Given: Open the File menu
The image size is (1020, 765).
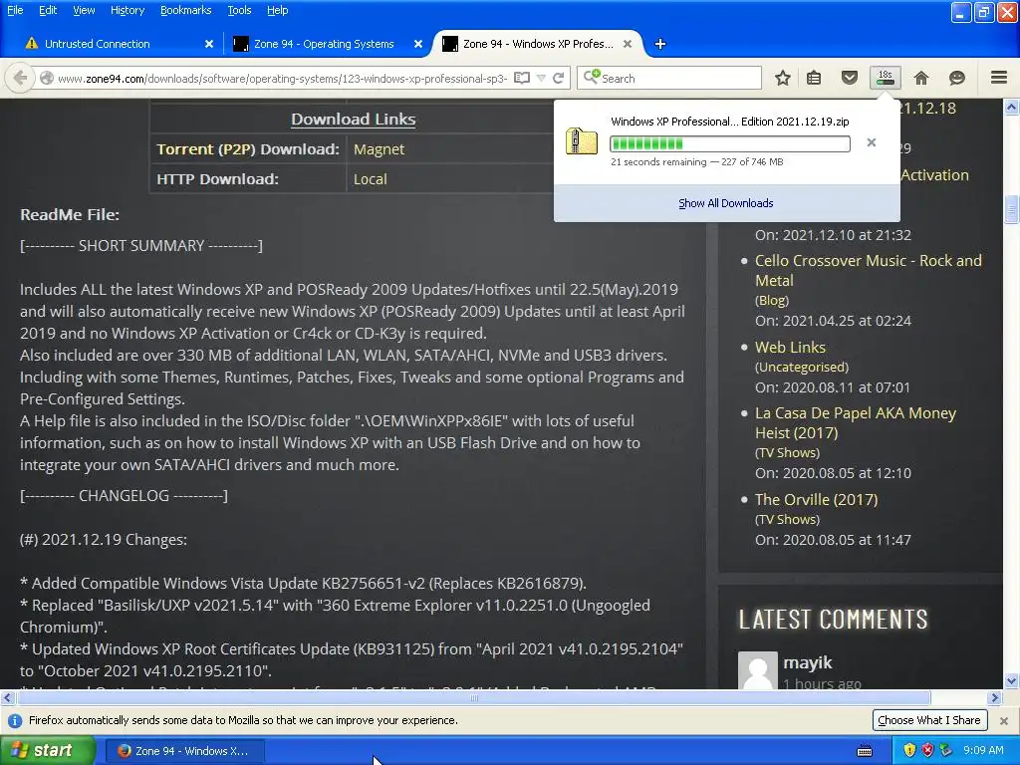Looking at the screenshot, I should (x=15, y=10).
